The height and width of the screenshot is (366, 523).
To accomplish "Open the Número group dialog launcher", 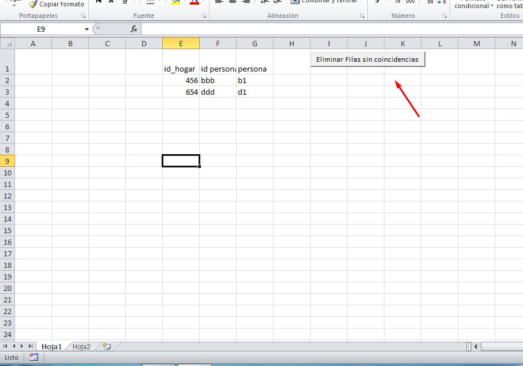I will click(x=444, y=16).
